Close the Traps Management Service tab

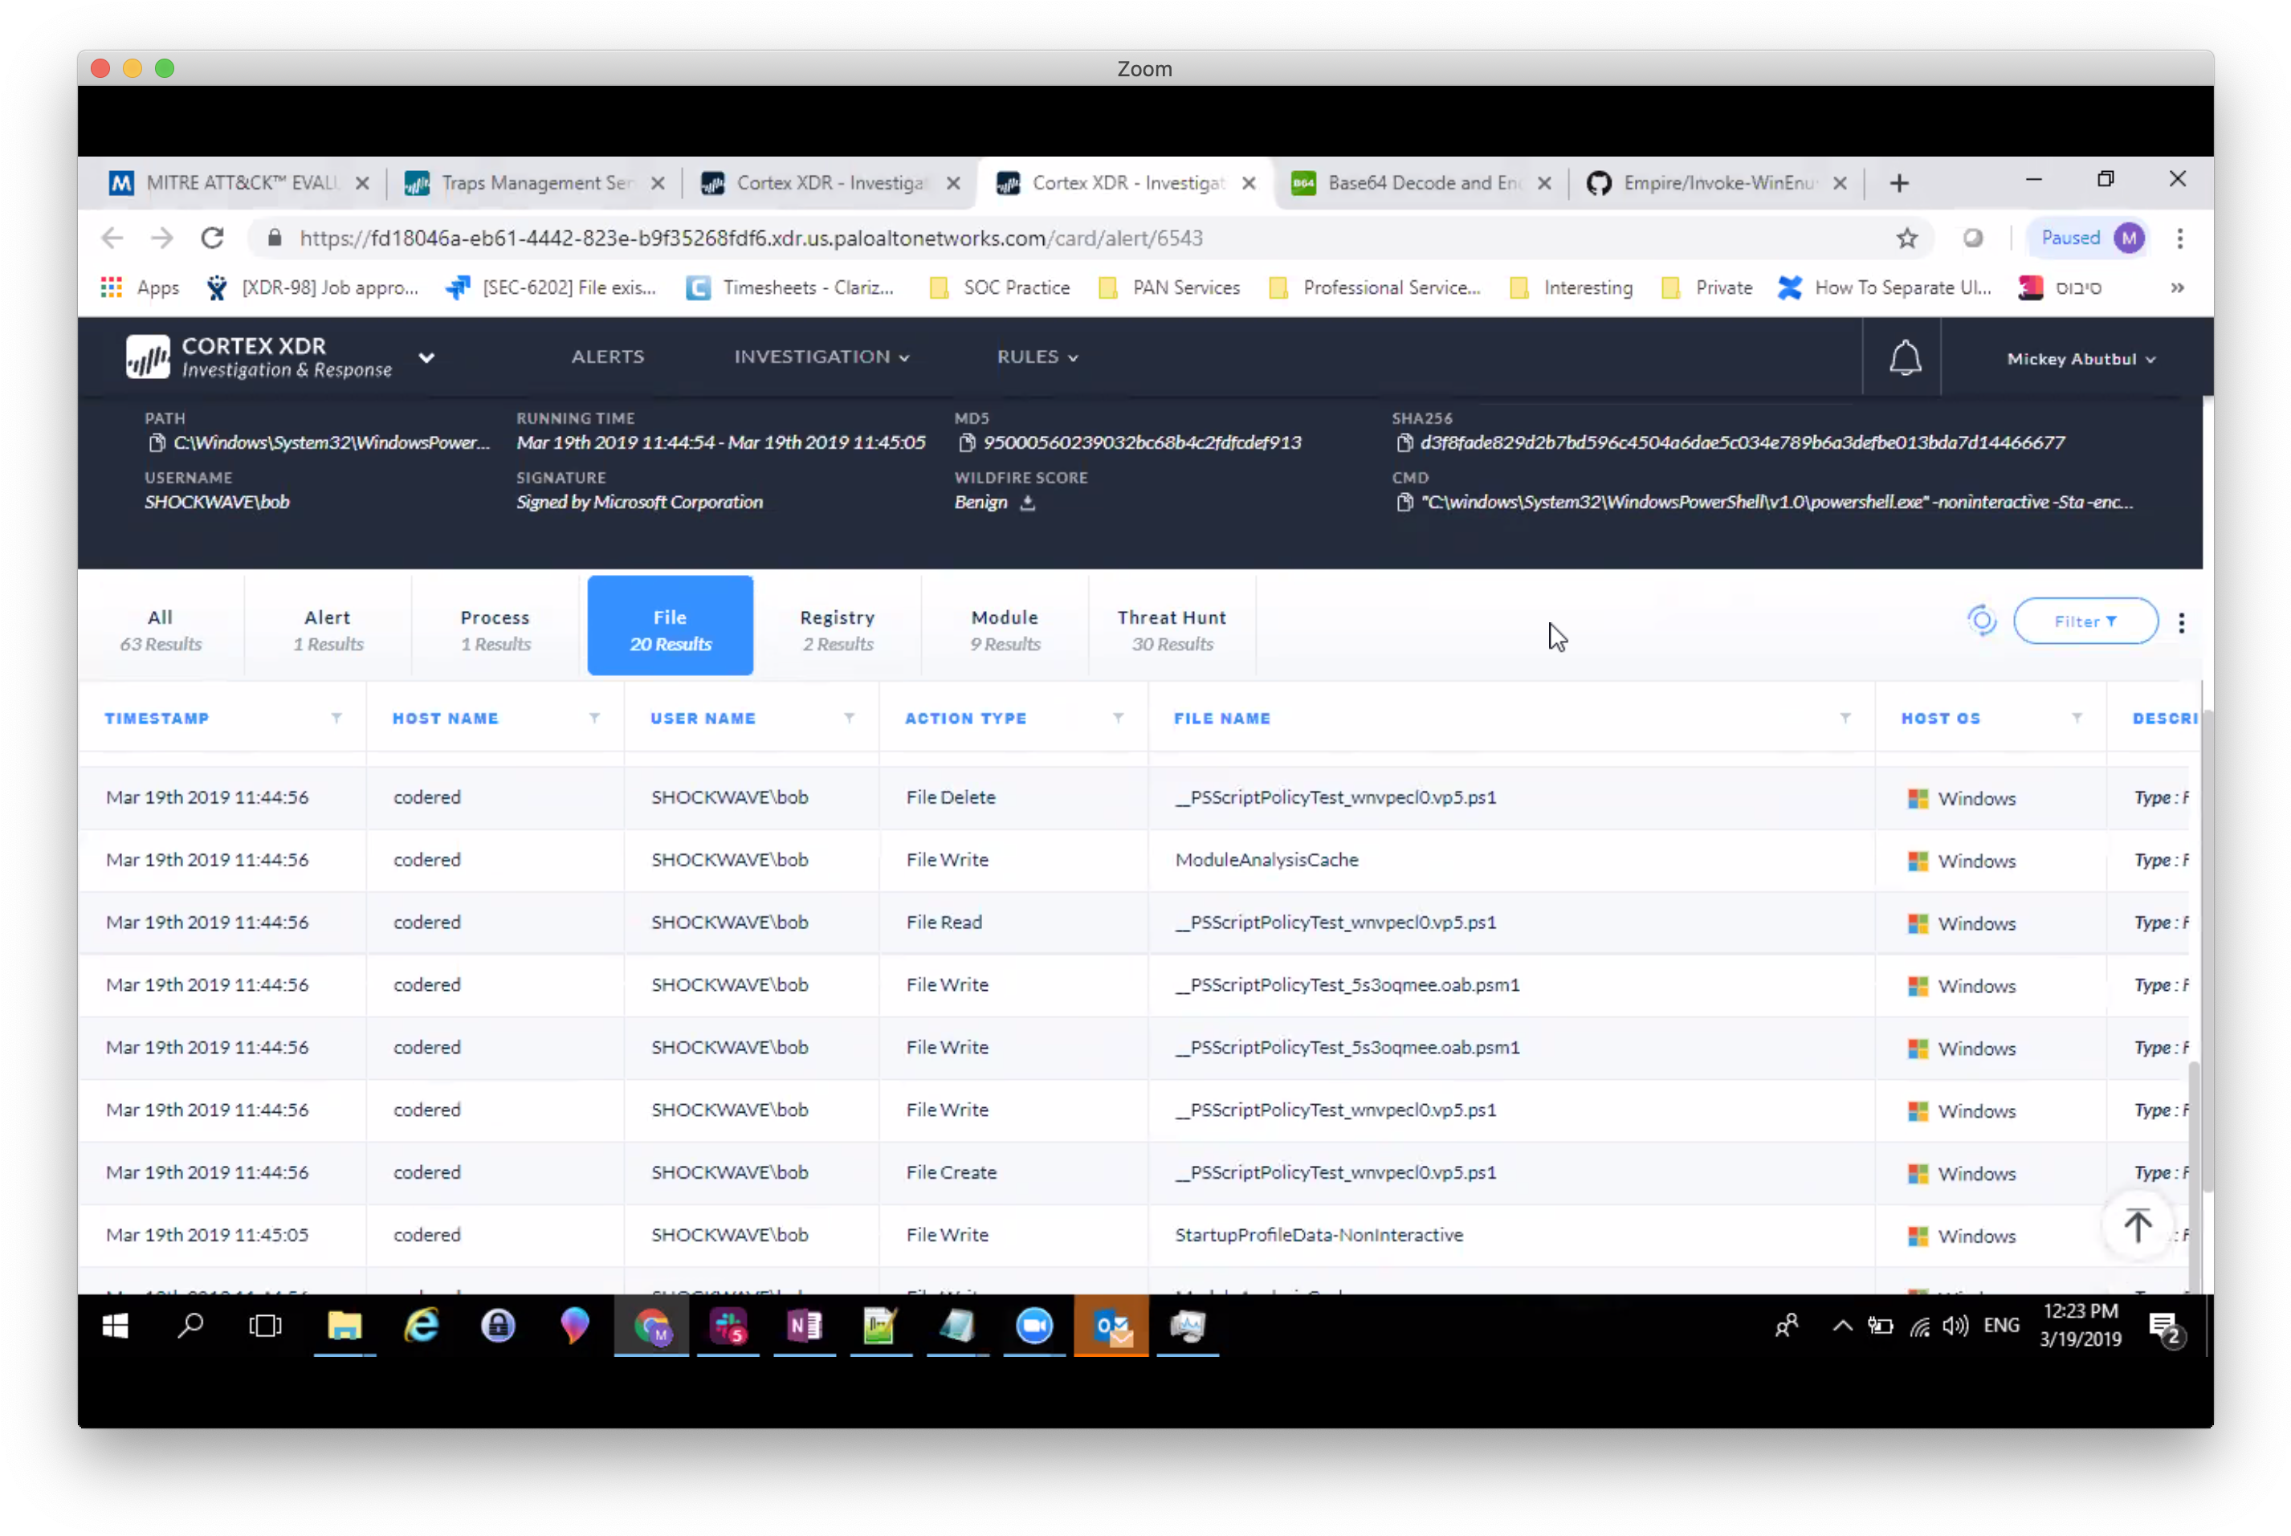pyautogui.click(x=657, y=183)
